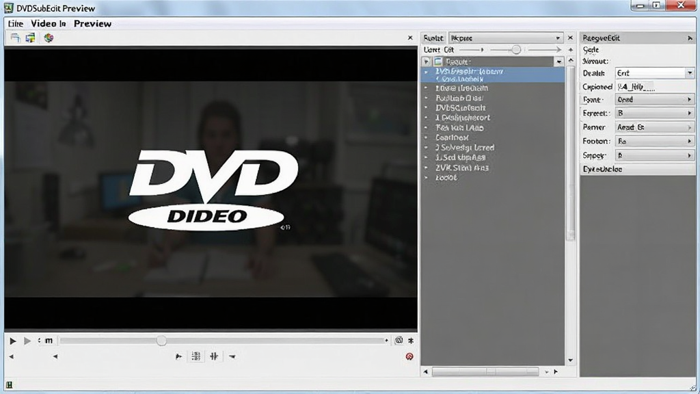The height and width of the screenshot is (394, 700).
Task: Click the horizontal scroll left arrow
Action: tap(425, 371)
